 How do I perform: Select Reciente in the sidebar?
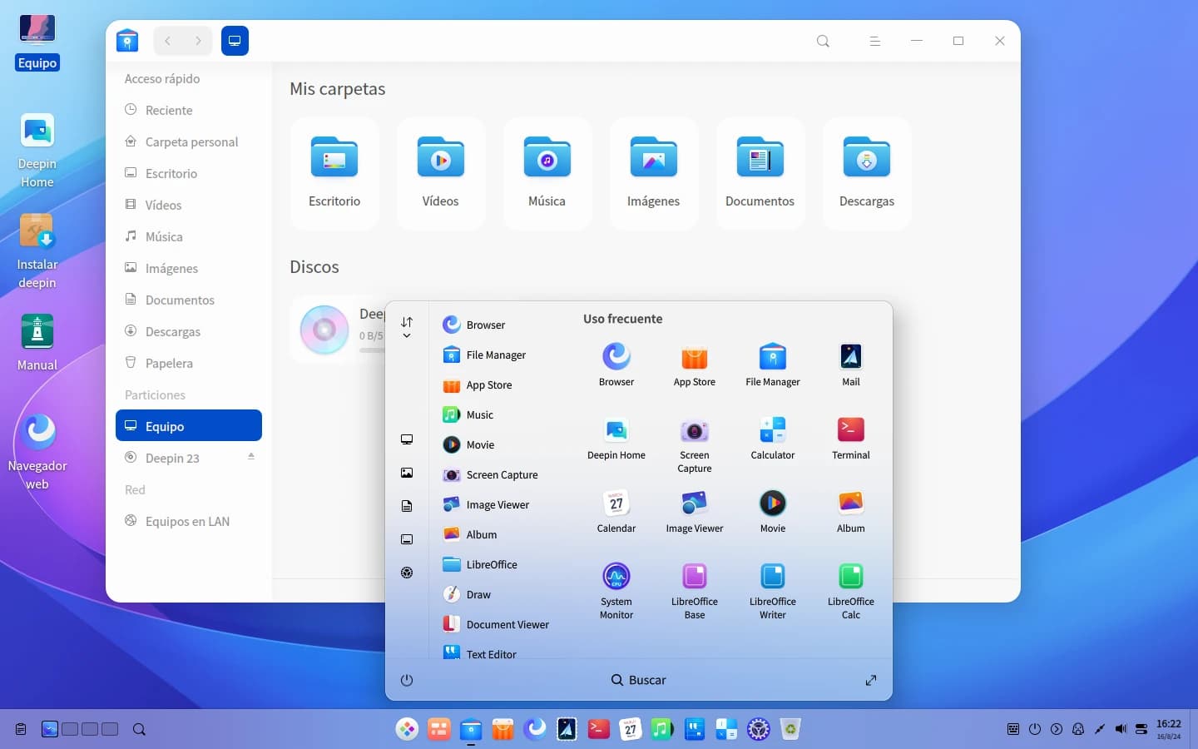click(189, 110)
